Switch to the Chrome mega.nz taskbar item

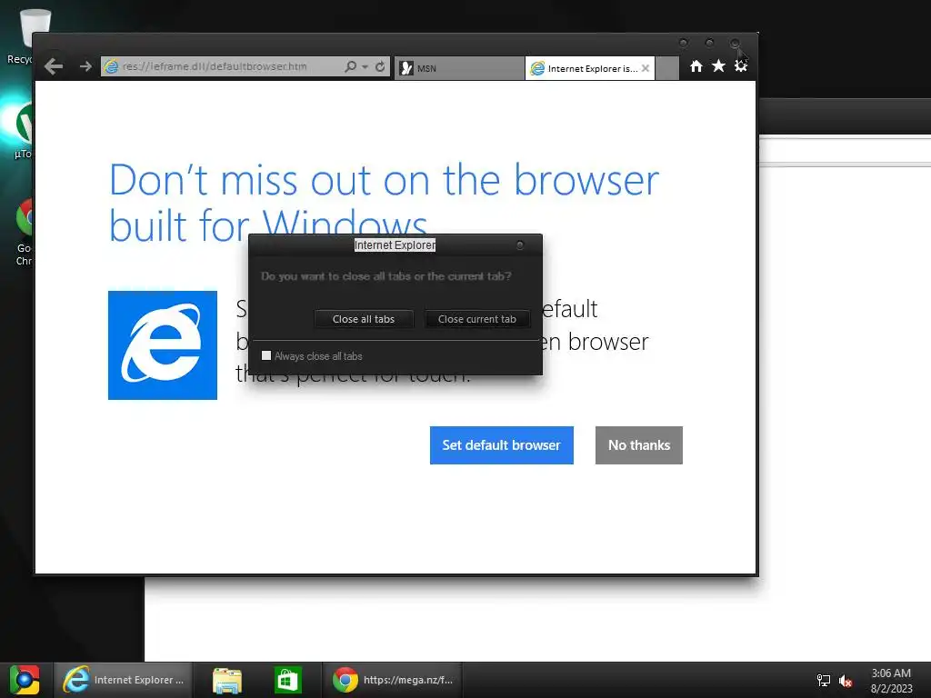(393, 680)
